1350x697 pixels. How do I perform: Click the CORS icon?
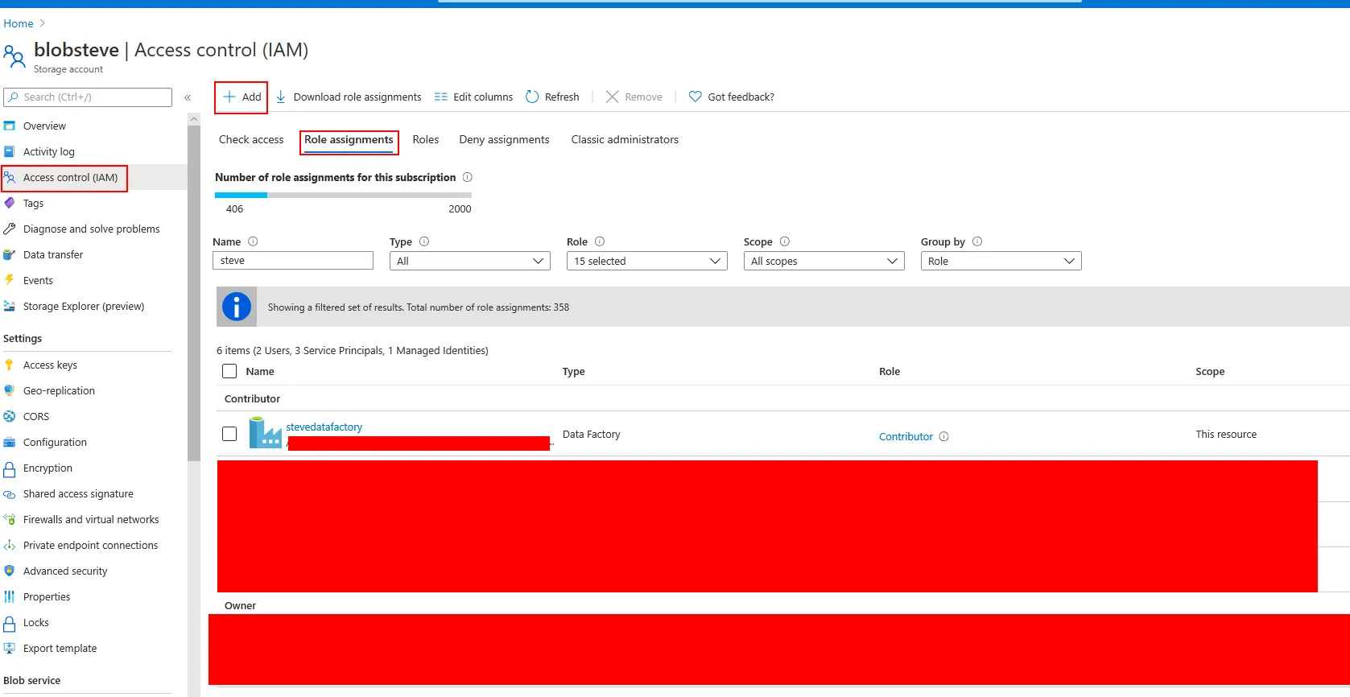pos(10,416)
